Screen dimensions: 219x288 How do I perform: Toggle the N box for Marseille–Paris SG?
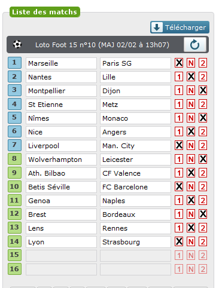point(191,63)
